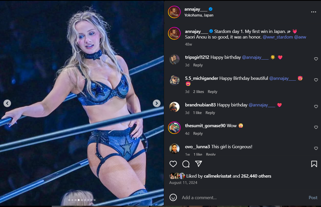The width and height of the screenshot is (321, 207).
Task: Go back to the previous carousel photo
Action: click(x=7, y=103)
